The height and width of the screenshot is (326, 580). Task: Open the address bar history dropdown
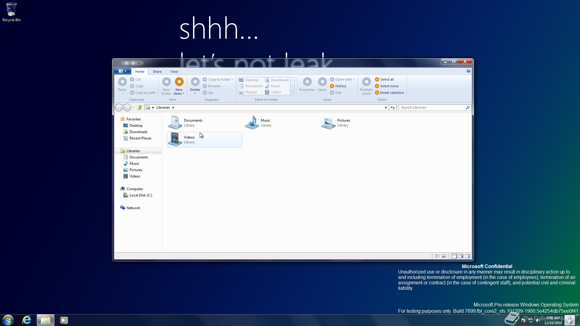click(x=386, y=107)
